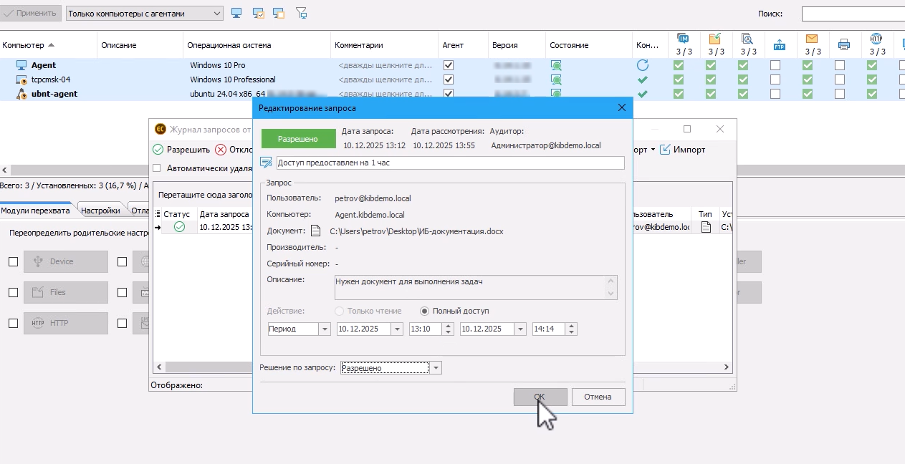Check the box beside the Device module
Screen dimensions: 905x464
tap(13, 262)
